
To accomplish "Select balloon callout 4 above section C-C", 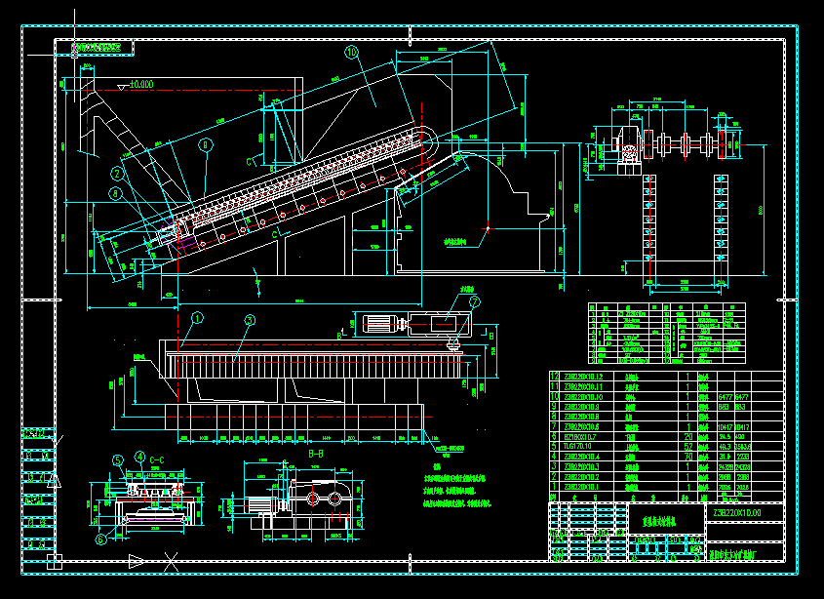I will pos(139,456).
